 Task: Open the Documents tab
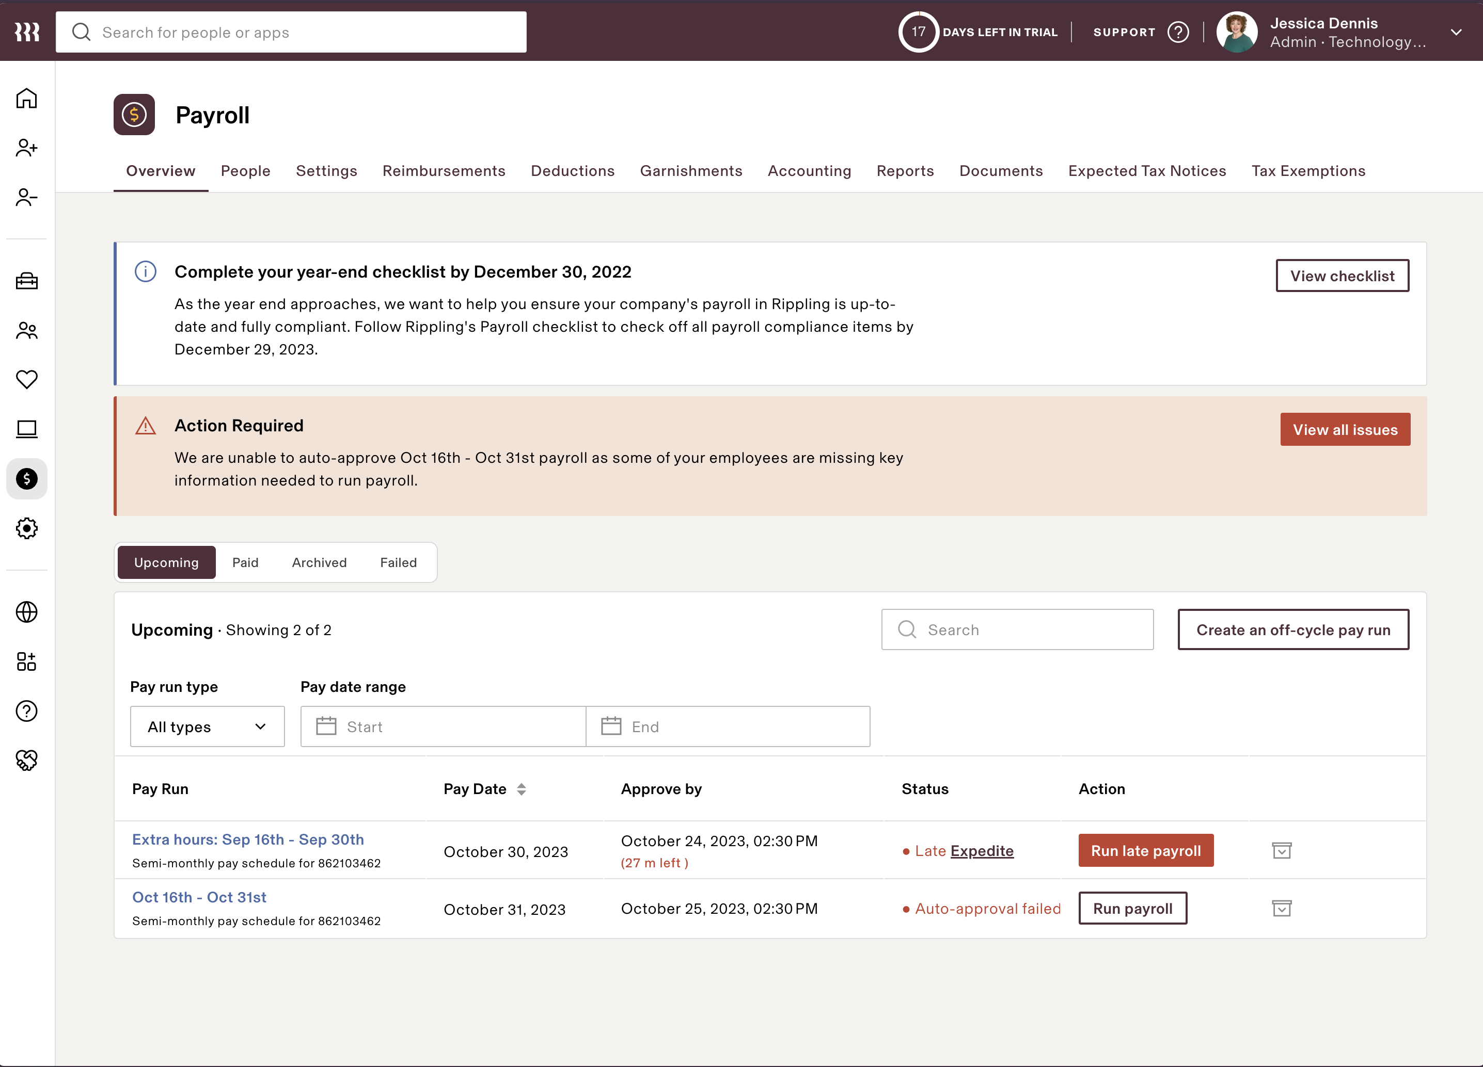click(x=1001, y=171)
